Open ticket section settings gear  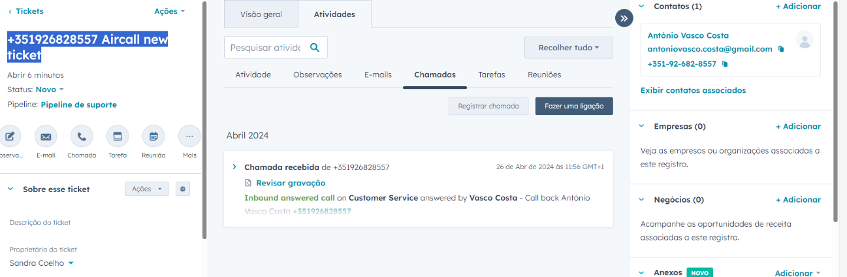pyautogui.click(x=183, y=189)
